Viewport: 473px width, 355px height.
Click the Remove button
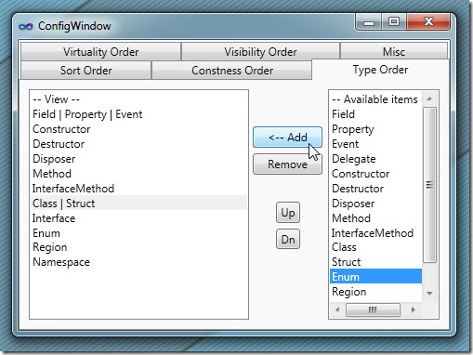287,164
